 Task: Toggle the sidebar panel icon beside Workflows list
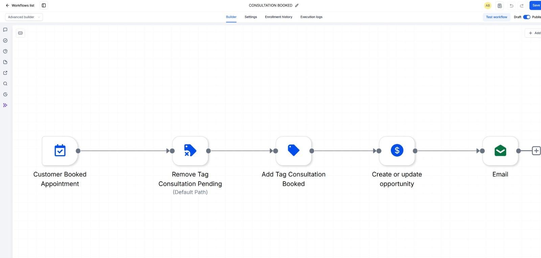click(x=44, y=5)
